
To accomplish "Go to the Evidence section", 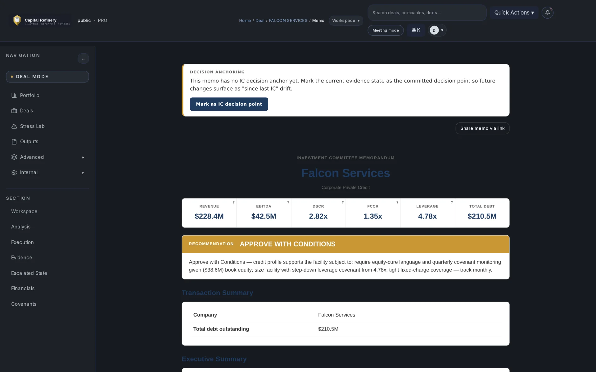I will click(x=22, y=258).
